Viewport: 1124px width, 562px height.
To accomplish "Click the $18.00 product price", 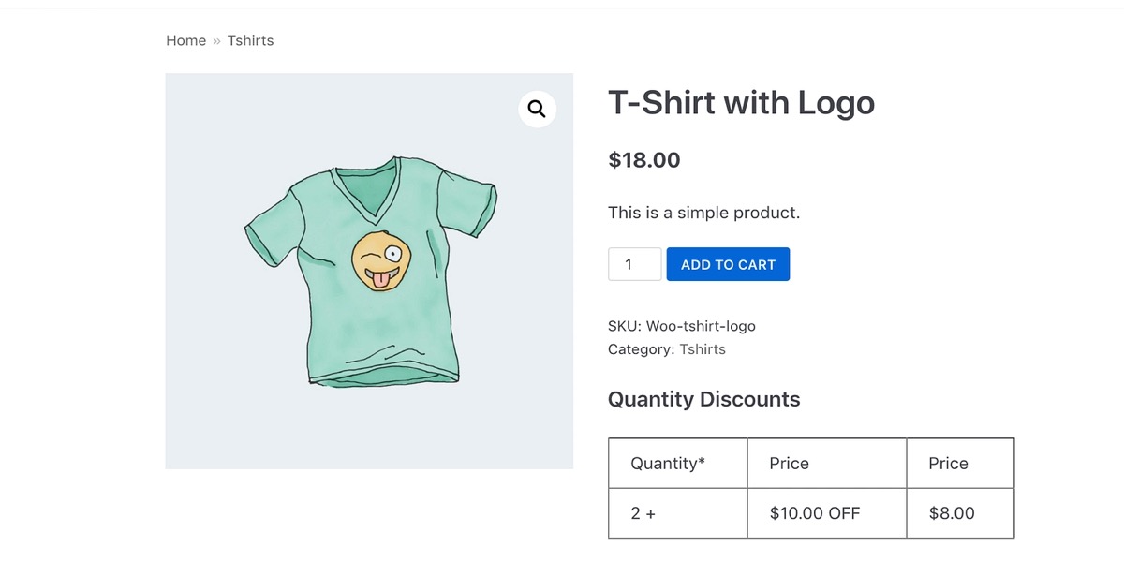I will pyautogui.click(x=644, y=160).
